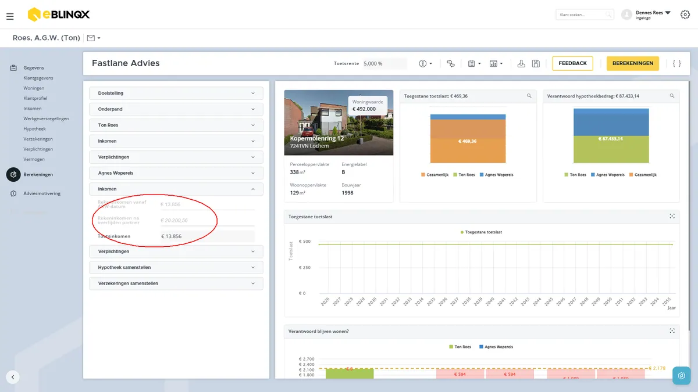Select Vermogen in the sidebar
The width and height of the screenshot is (698, 392).
[x=34, y=159]
